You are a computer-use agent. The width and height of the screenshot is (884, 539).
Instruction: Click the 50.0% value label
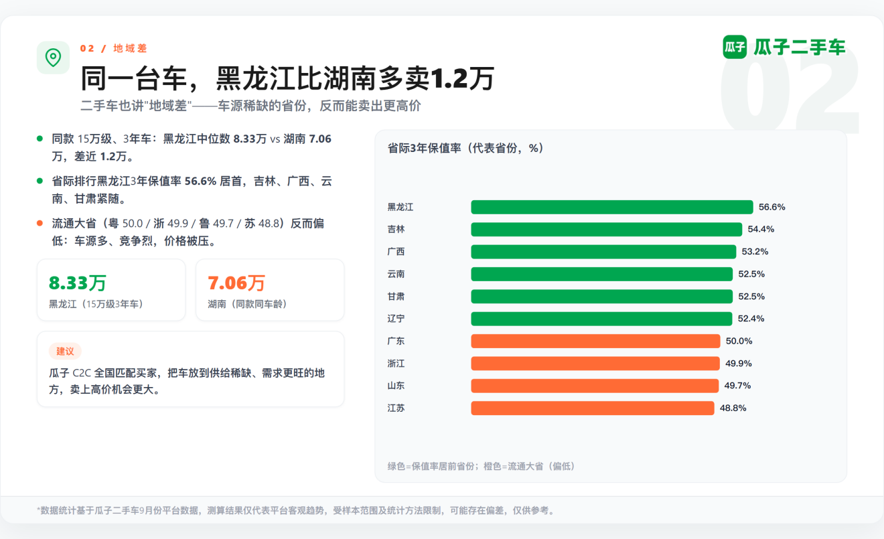click(x=739, y=341)
